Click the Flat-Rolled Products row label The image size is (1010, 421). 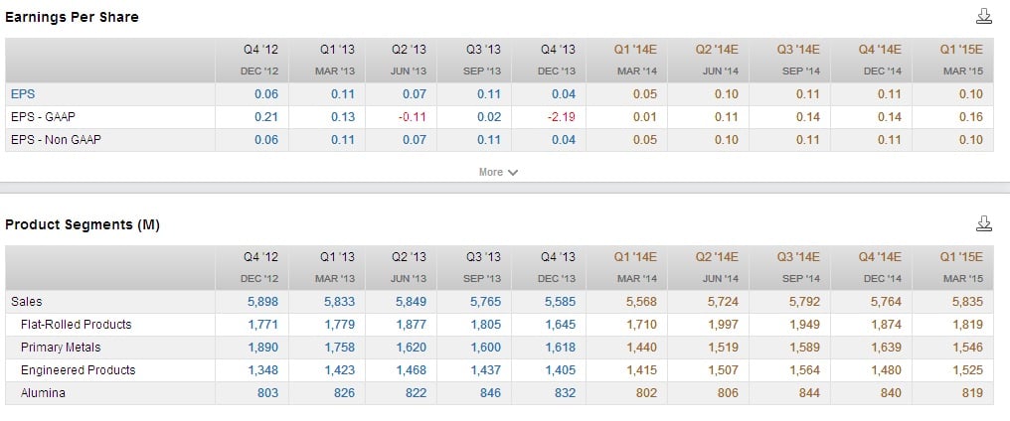coord(76,325)
